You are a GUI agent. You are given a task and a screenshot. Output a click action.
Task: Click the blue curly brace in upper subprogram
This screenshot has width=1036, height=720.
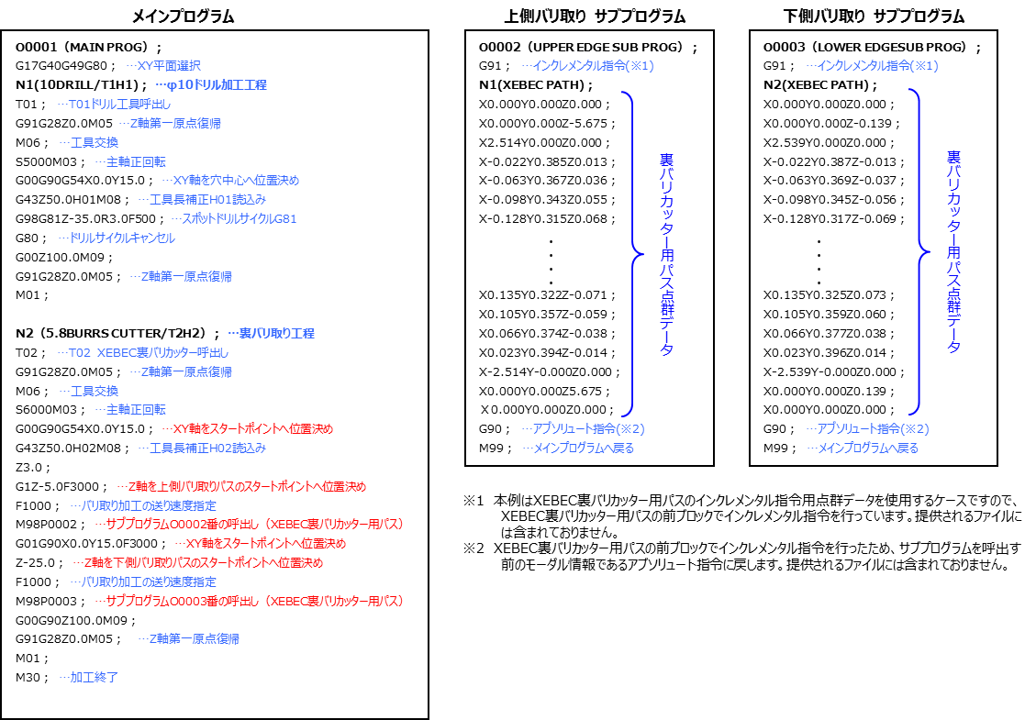pyautogui.click(x=634, y=253)
